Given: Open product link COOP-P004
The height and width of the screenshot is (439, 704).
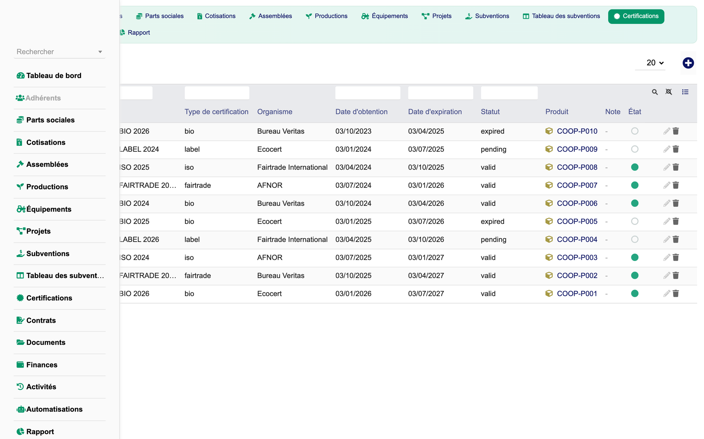Looking at the screenshot, I should (x=577, y=239).
